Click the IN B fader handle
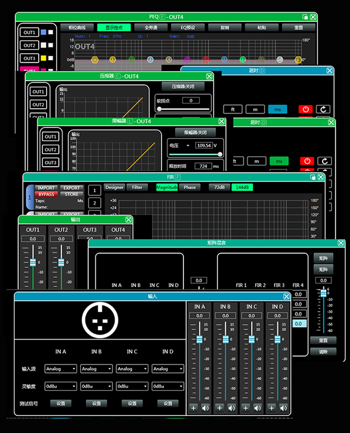The height and width of the screenshot is (433, 350). point(225,339)
